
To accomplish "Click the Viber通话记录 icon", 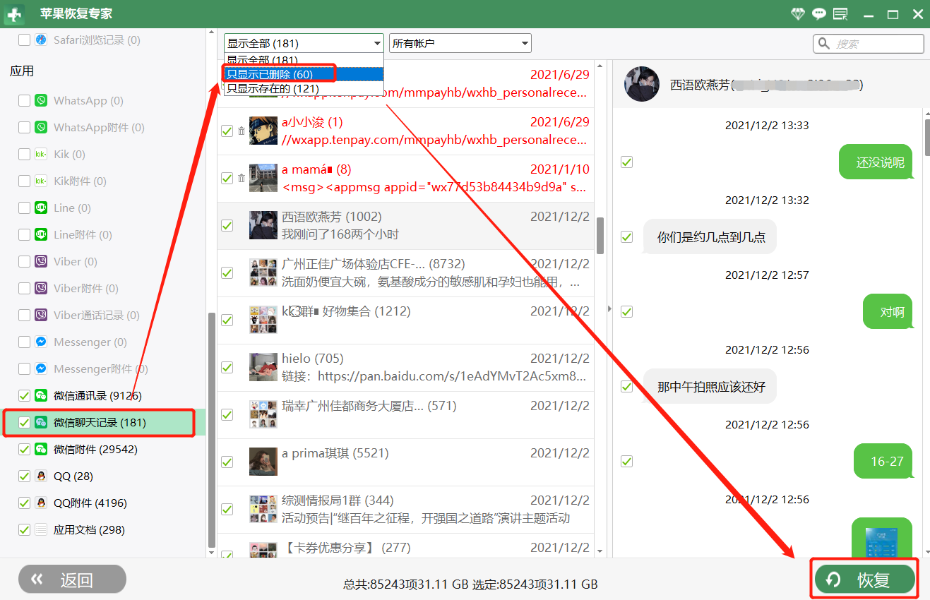I will tap(42, 316).
